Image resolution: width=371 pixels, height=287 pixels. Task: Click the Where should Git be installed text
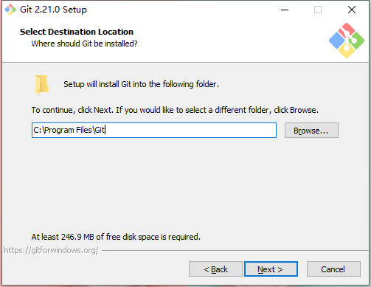tap(84, 44)
